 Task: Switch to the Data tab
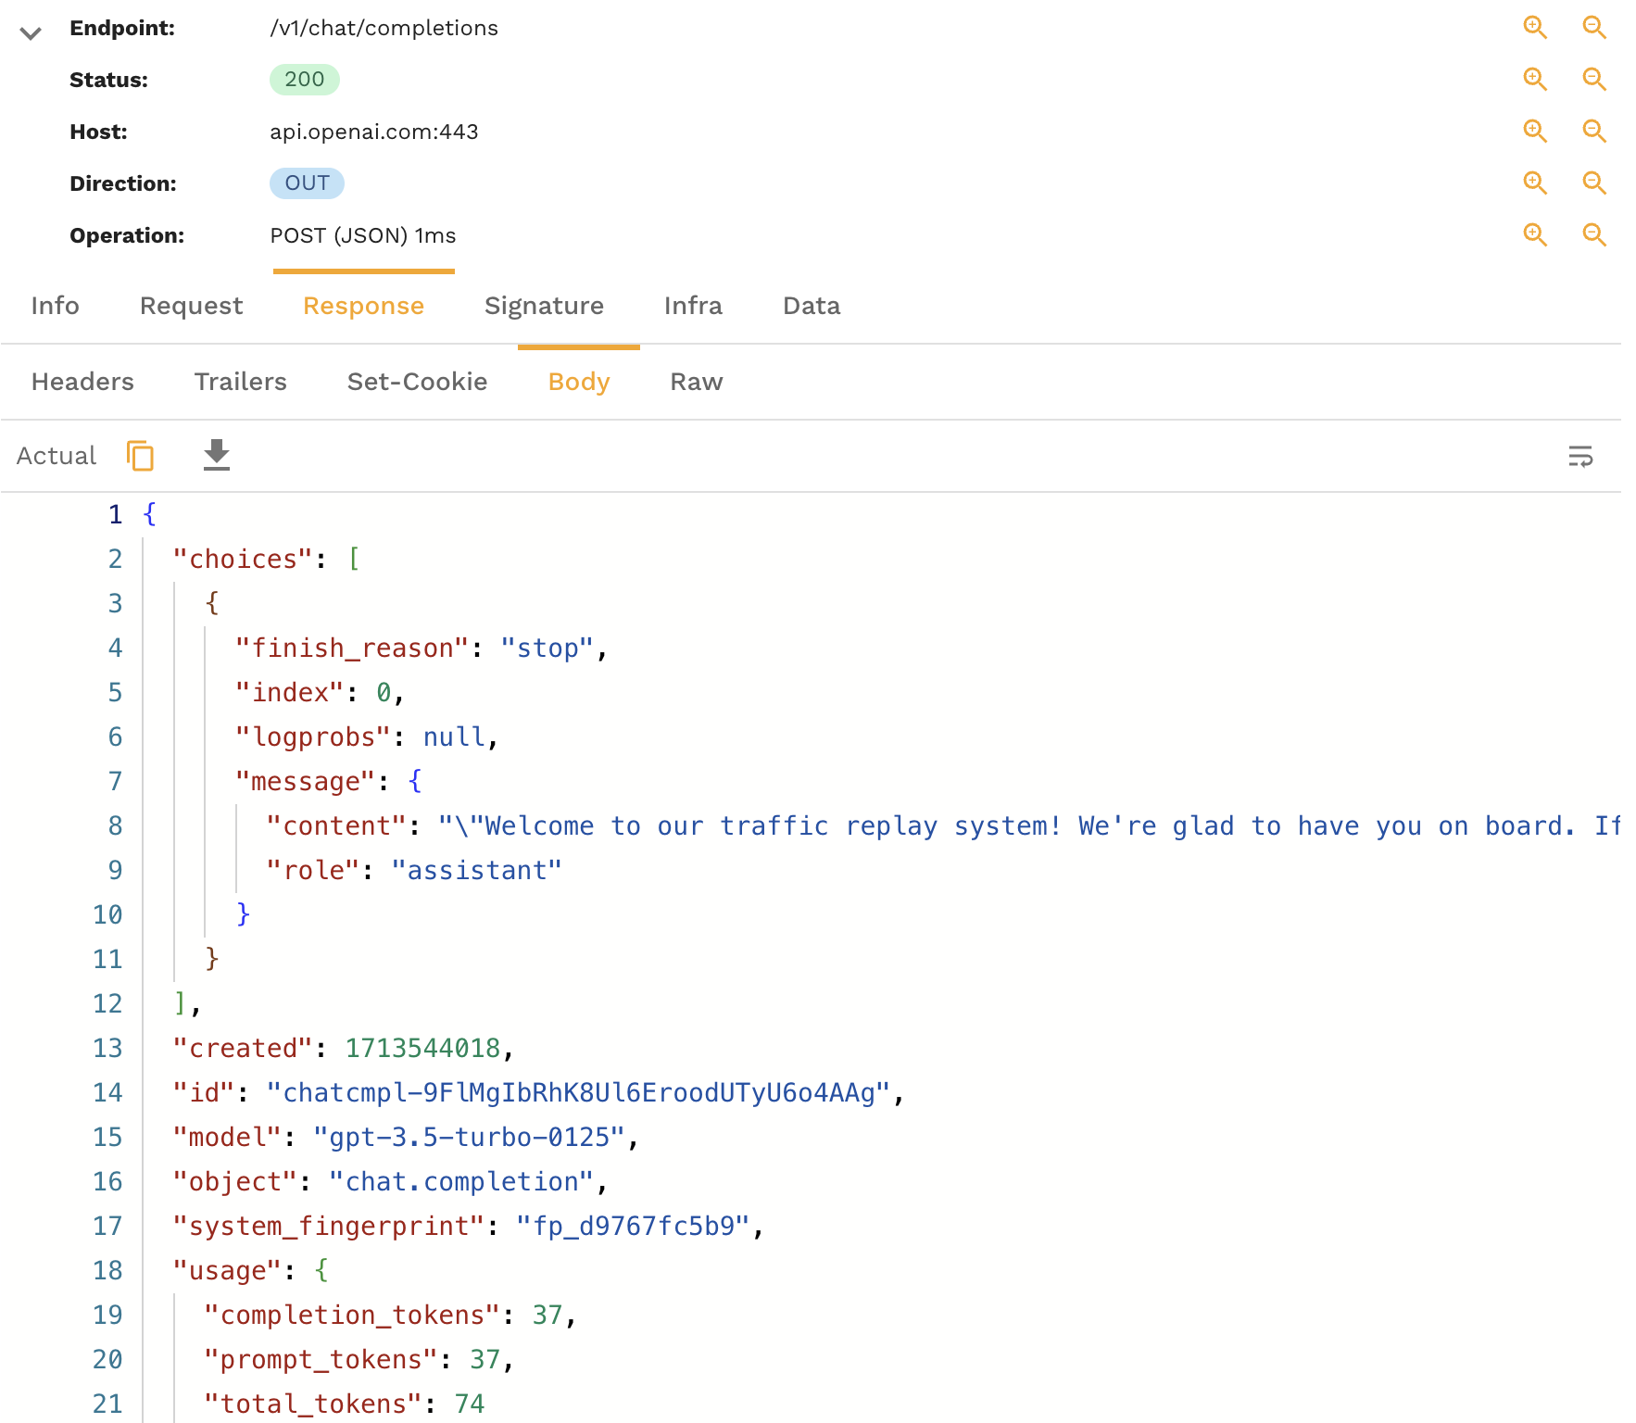tap(811, 306)
